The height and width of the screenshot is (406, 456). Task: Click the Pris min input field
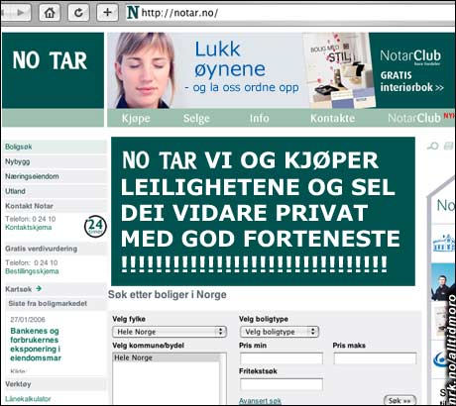coord(282,358)
